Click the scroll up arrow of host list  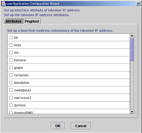(x=132, y=36)
